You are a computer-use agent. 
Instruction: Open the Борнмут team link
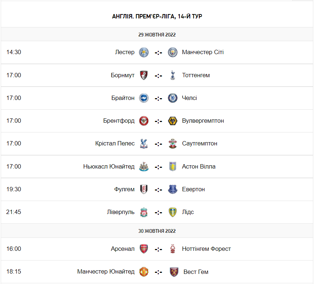pyautogui.click(x=123, y=75)
